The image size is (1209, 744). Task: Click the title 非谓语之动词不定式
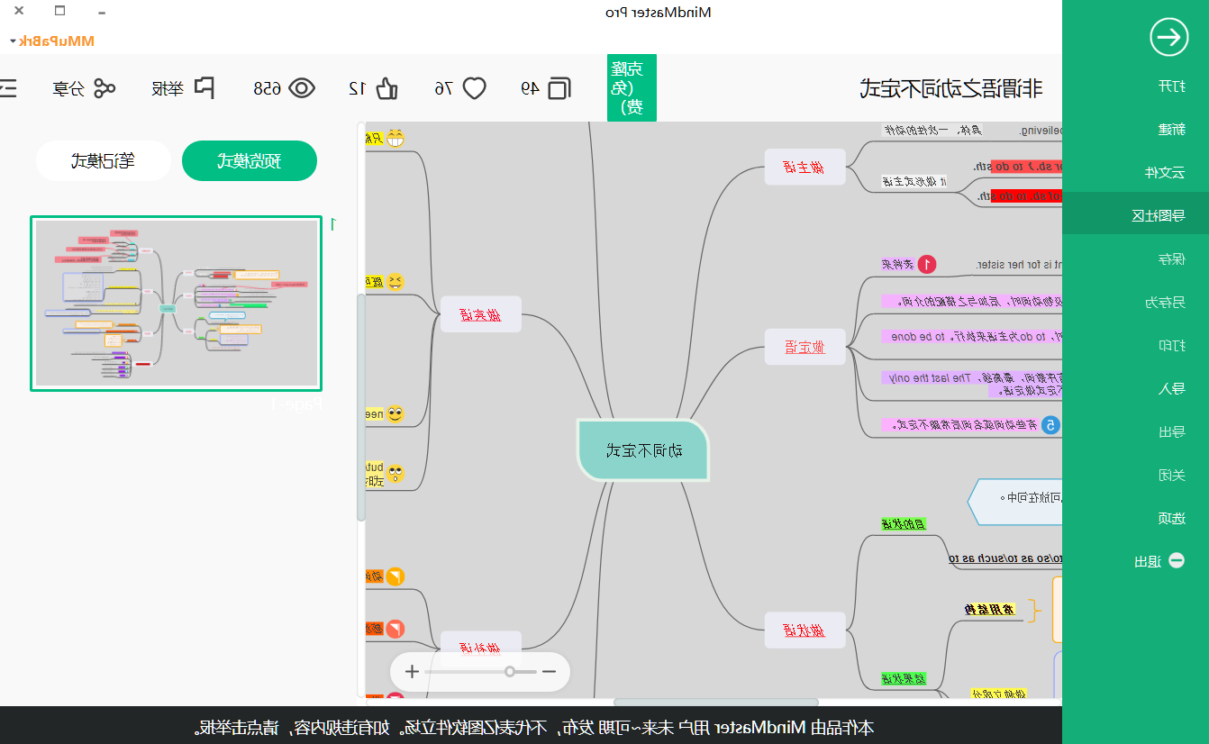click(x=951, y=88)
